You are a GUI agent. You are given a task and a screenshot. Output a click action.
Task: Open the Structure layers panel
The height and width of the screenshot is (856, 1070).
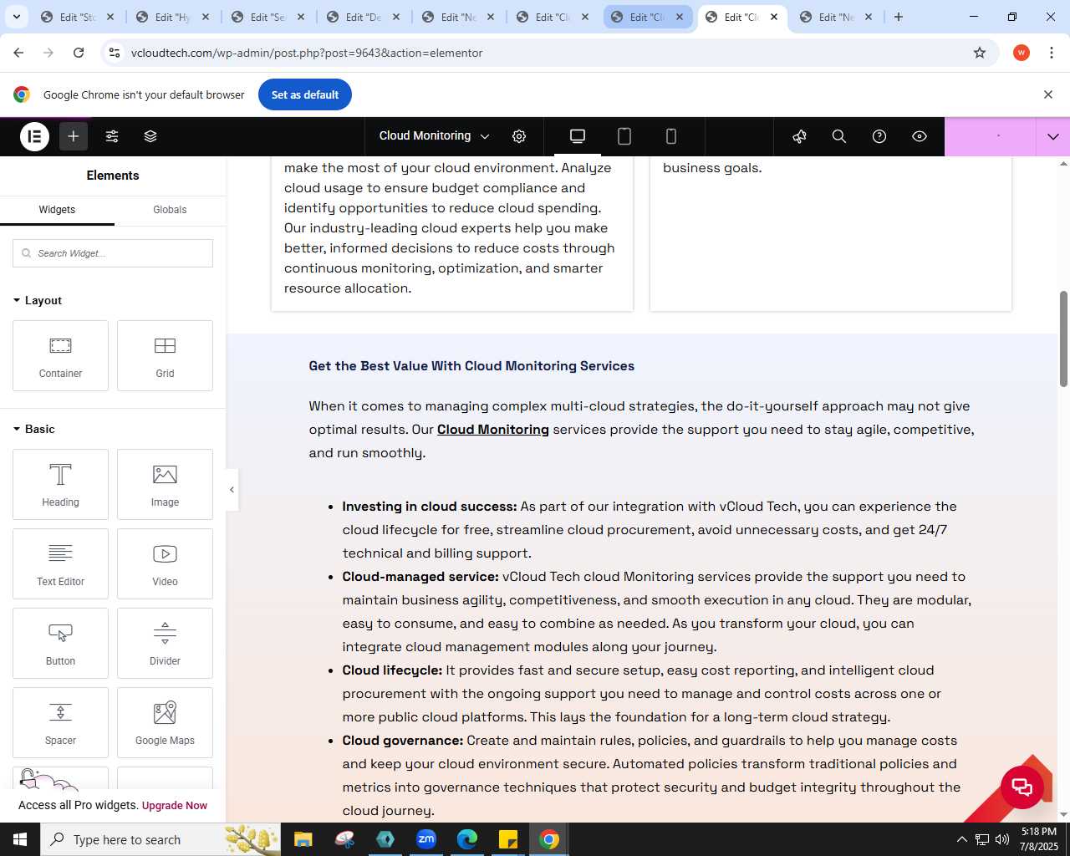tap(150, 136)
